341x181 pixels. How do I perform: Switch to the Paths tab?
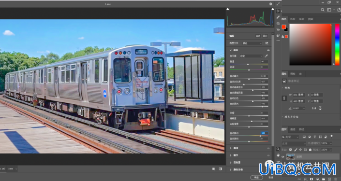coord(302,129)
